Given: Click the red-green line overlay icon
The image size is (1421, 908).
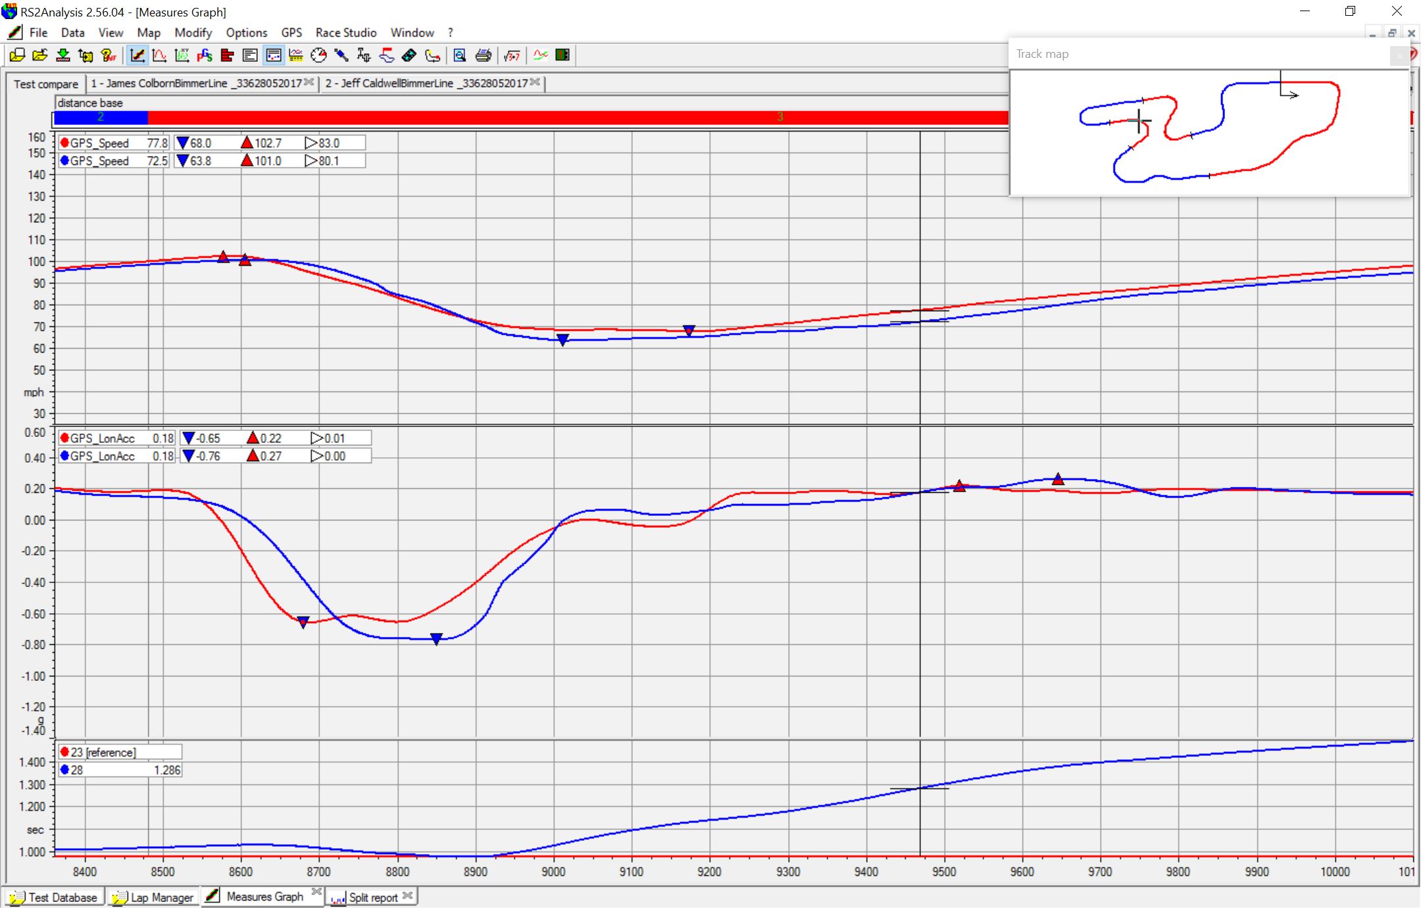Looking at the screenshot, I should coord(540,55).
